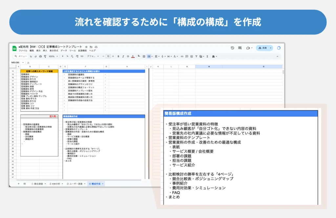Click the blue 共有 share button
The height and width of the screenshot is (218, 336).
click(262, 48)
